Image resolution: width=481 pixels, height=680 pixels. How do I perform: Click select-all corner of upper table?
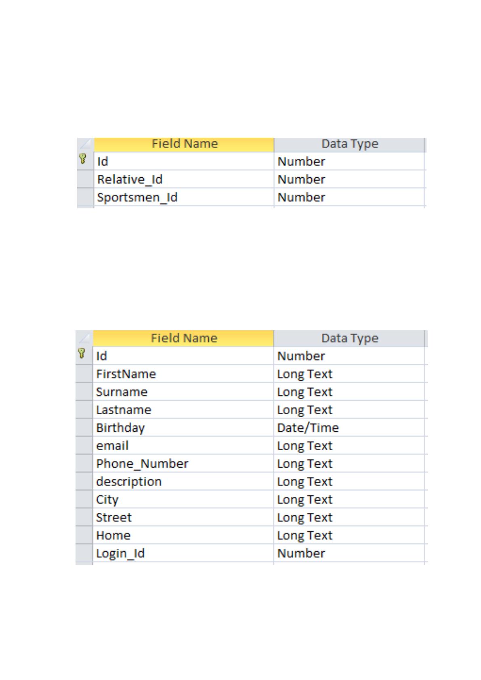[85, 144]
